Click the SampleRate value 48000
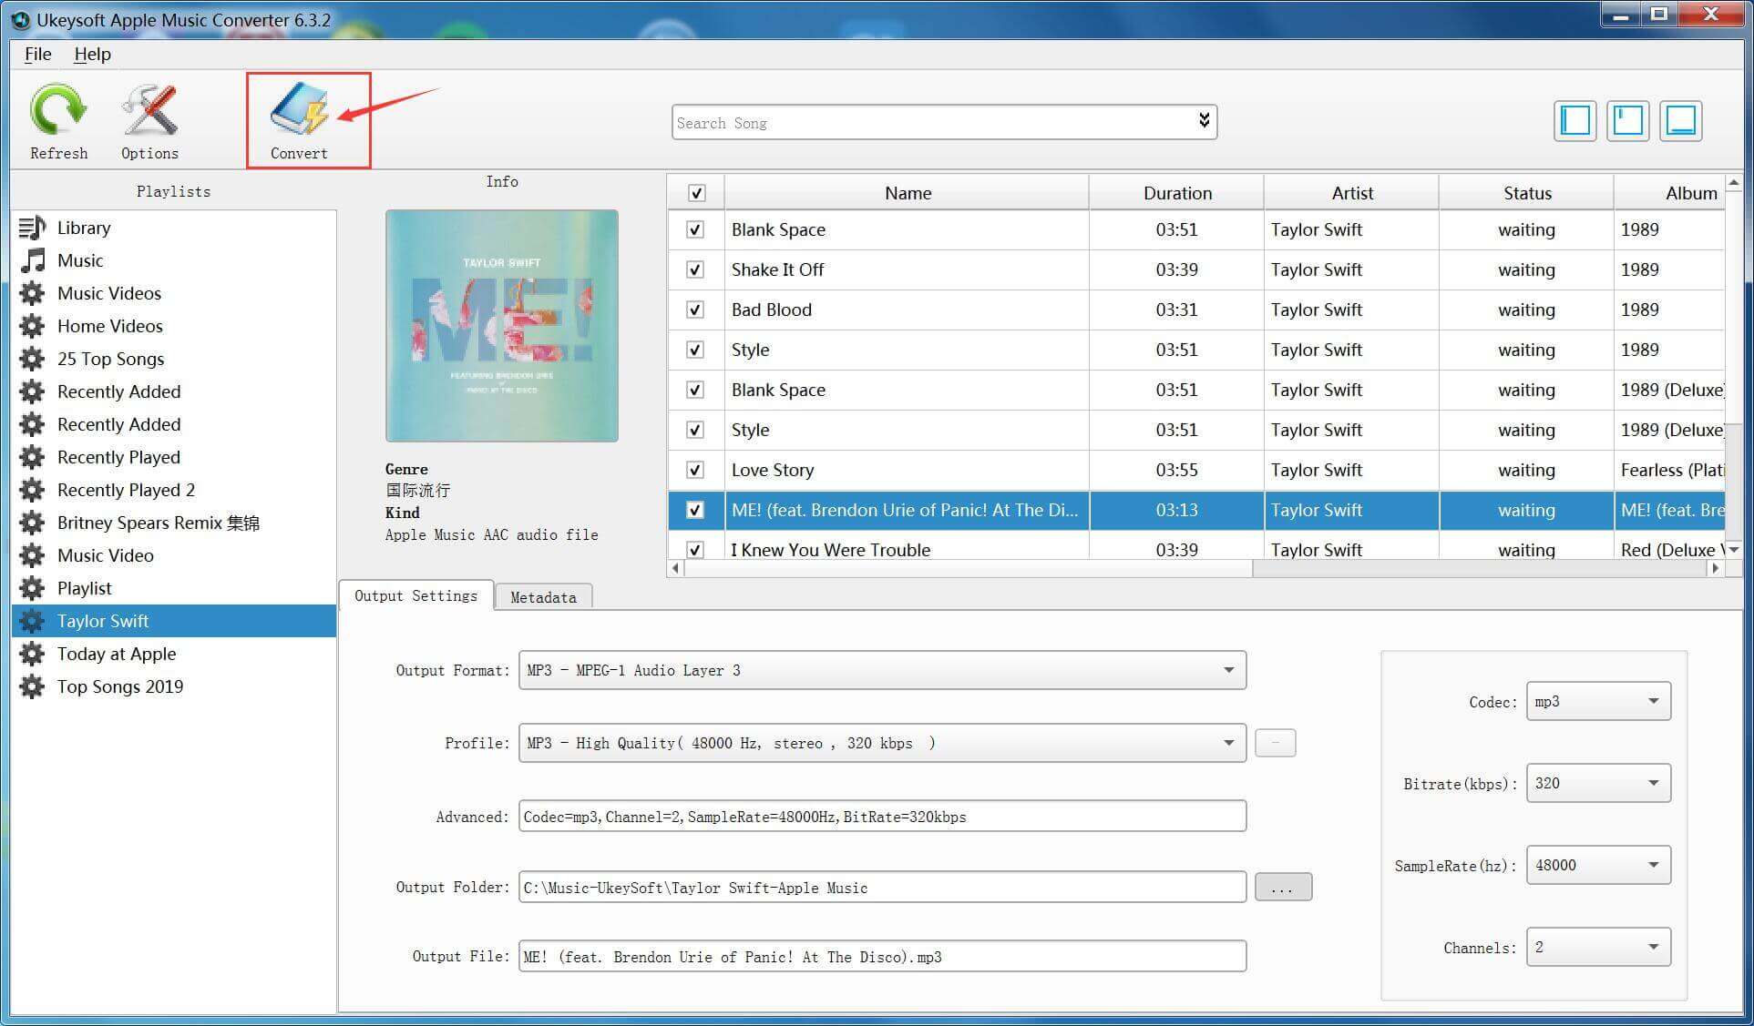The height and width of the screenshot is (1026, 1754). click(1597, 865)
